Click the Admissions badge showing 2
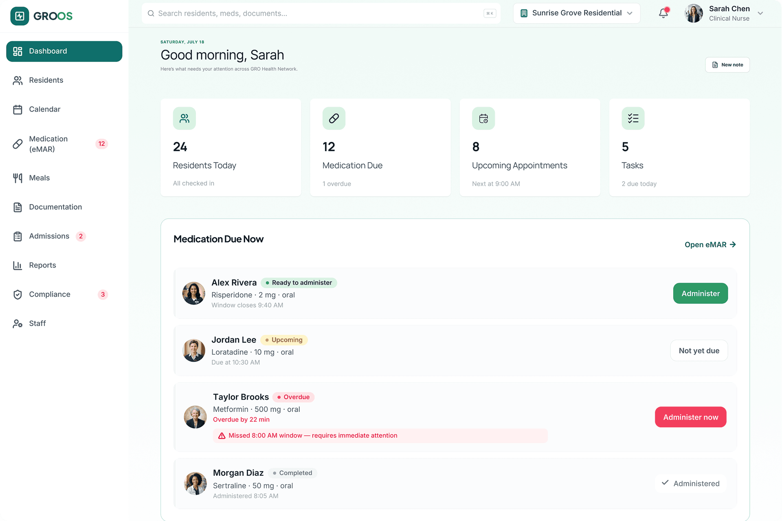 (81, 236)
